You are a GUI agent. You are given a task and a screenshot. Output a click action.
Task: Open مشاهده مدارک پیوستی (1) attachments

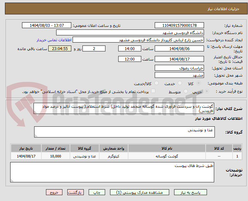tap(140, 192)
